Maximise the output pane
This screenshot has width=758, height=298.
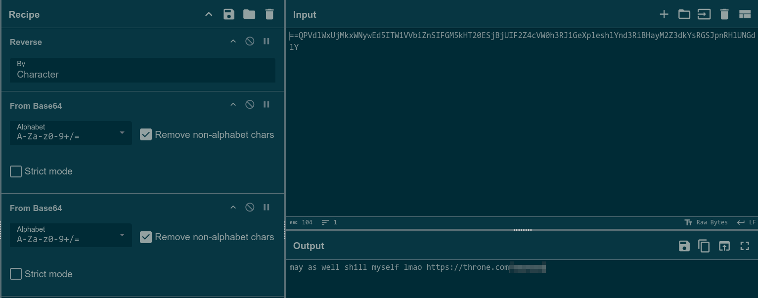[745, 246]
